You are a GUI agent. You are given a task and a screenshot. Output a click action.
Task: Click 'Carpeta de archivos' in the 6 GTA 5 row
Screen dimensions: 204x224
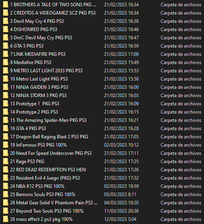pos(181,46)
